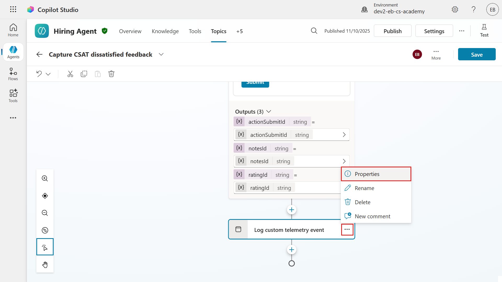502x282 pixels.
Task: Click the zoom in canvas icon
Action: tap(45, 178)
